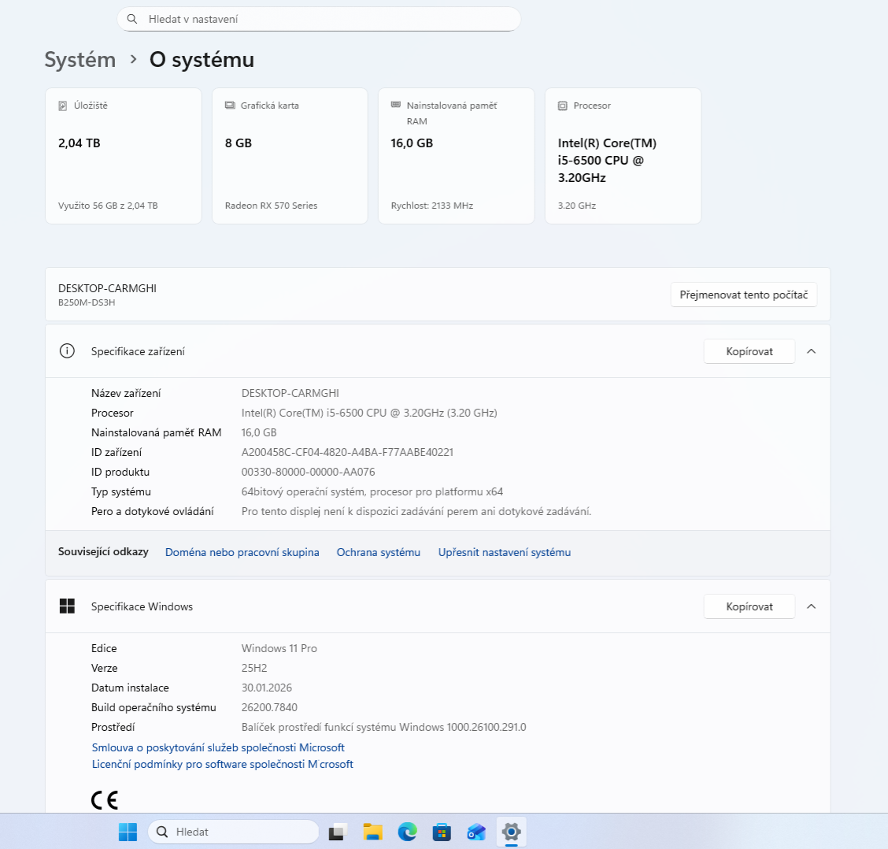Launch Microsoft Edge from the taskbar

407,832
